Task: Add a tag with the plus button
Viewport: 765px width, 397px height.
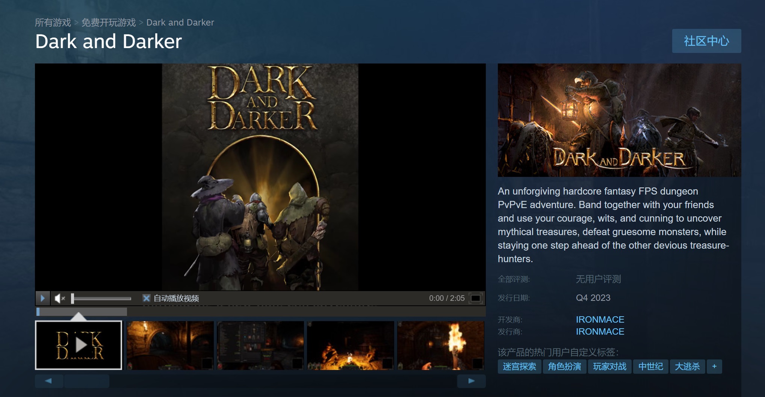Action: (x=714, y=367)
